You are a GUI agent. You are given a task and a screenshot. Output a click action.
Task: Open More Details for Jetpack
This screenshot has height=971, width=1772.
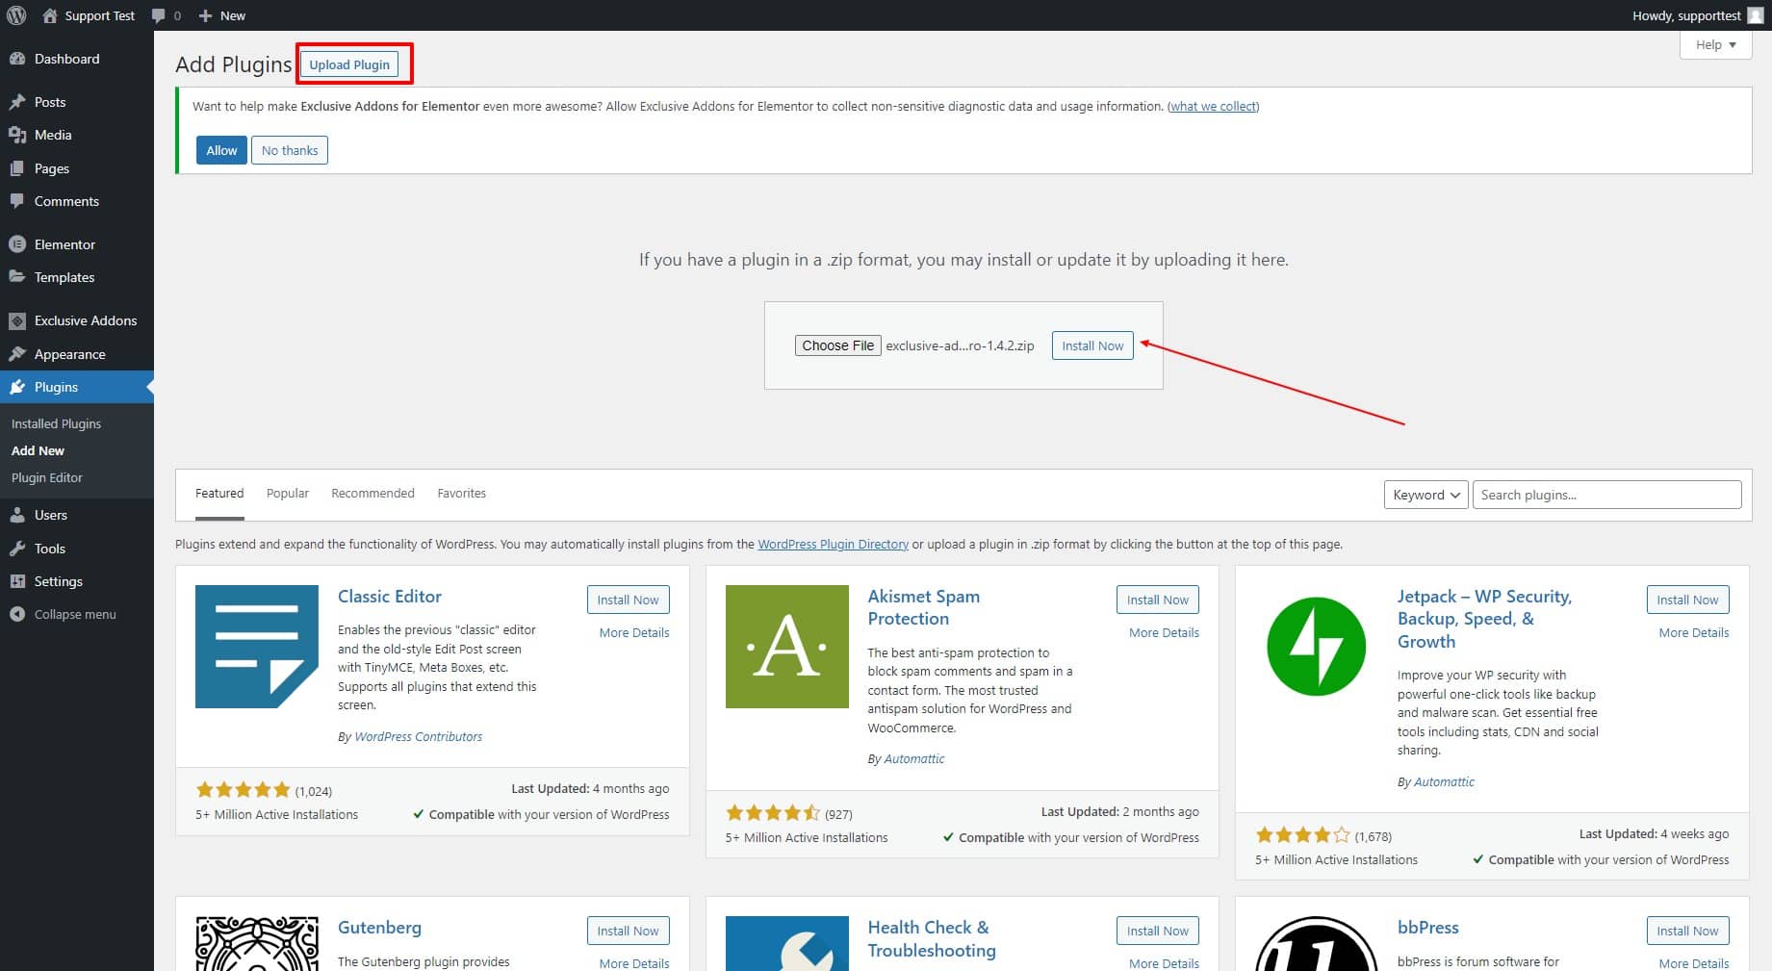point(1694,632)
